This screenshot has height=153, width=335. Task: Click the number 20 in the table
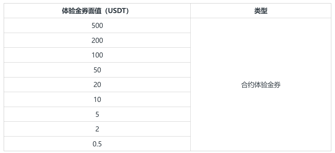(x=97, y=85)
